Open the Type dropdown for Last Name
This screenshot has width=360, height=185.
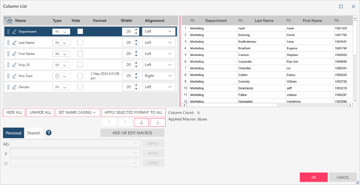pos(61,43)
